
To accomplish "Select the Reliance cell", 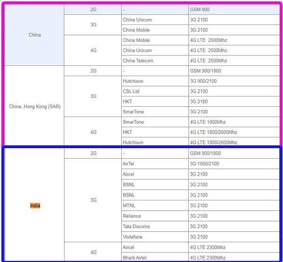I will click(155, 216).
